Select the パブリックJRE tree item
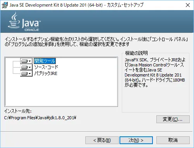This screenshot has height=148, width=194. (46, 73)
